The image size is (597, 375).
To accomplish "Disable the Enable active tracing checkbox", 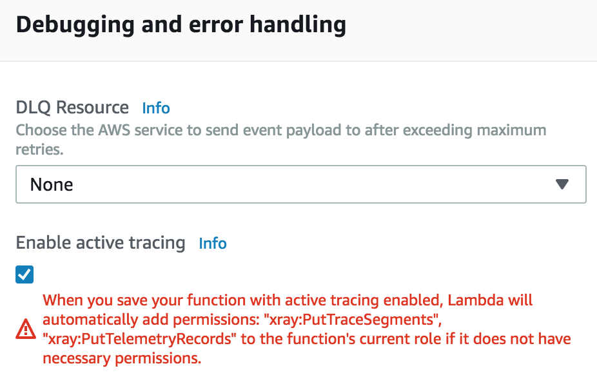I will tap(24, 274).
